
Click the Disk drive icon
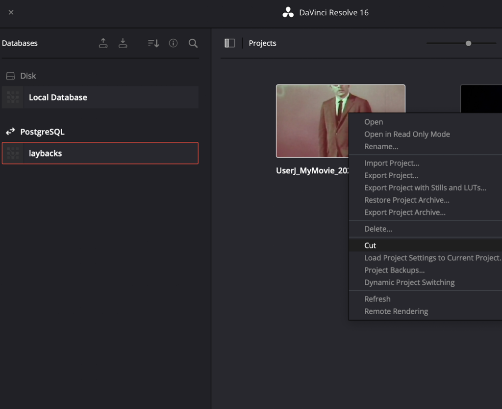click(10, 76)
